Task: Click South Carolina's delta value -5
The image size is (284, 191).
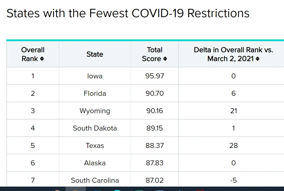Action: tap(233, 180)
